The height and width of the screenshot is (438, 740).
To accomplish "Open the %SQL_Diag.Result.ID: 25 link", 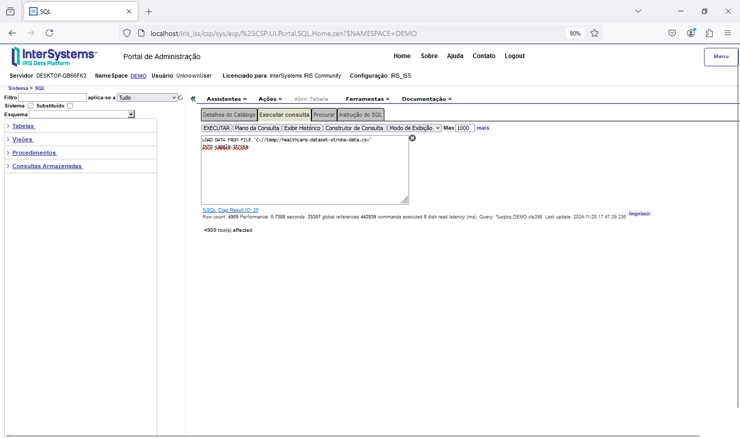I will (x=230, y=210).
